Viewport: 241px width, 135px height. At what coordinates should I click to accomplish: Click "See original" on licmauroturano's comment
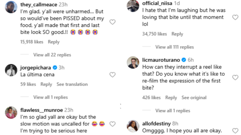pyautogui.click(x=194, y=98)
